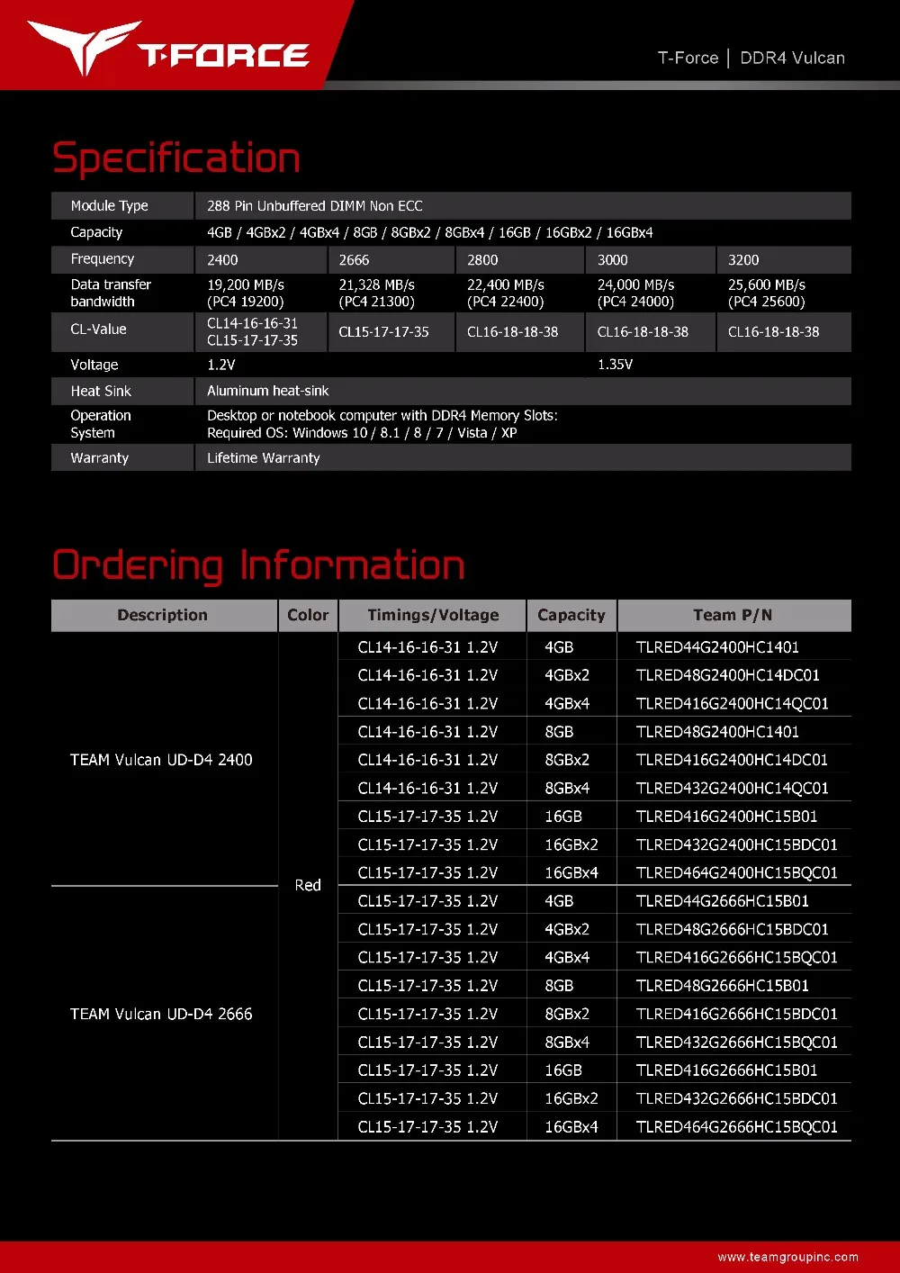Select part number TLRED48G2666HC15BDC01
This screenshot has height=1273, width=900.
tap(733, 929)
